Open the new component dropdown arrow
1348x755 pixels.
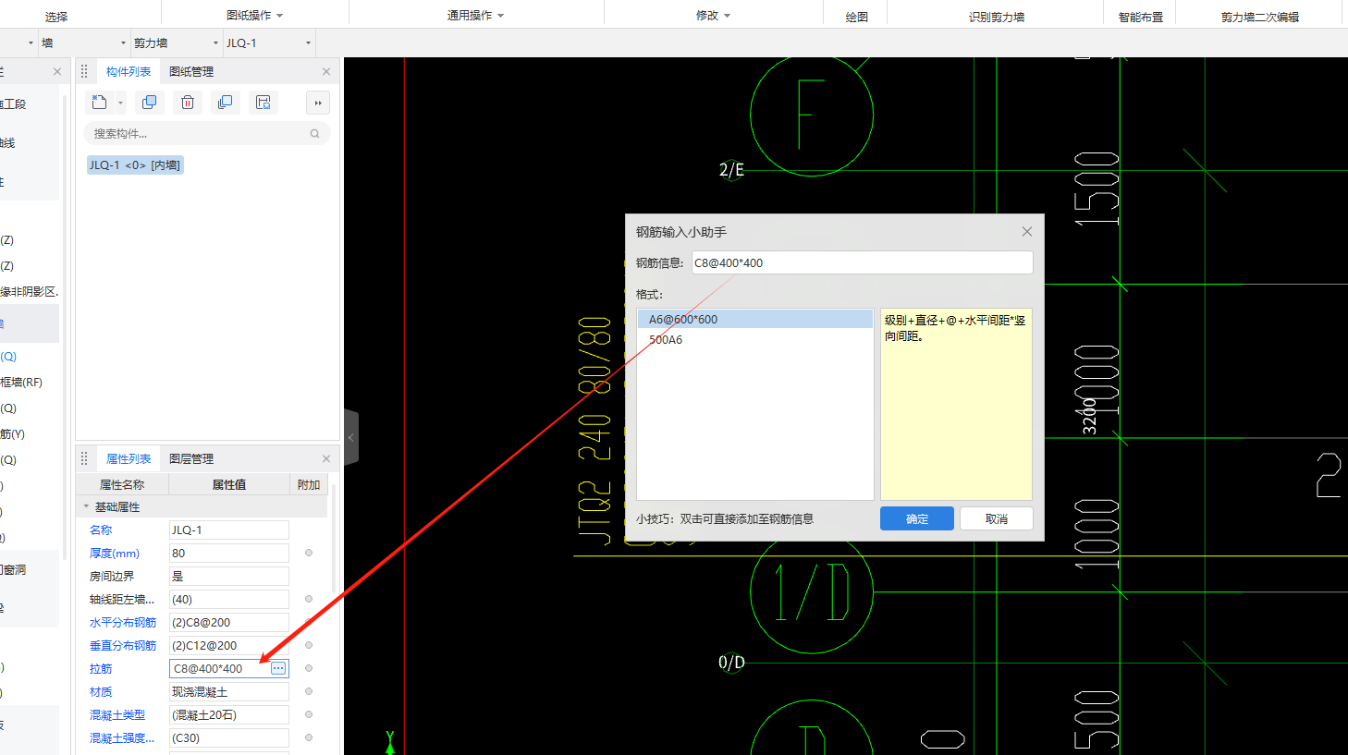click(120, 104)
